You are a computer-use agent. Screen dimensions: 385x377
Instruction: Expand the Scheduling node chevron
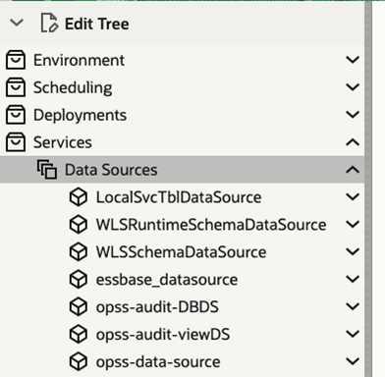click(353, 87)
